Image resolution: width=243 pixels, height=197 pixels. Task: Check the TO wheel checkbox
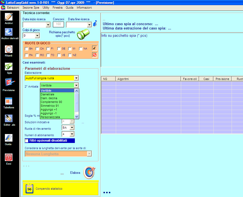coord(48,55)
